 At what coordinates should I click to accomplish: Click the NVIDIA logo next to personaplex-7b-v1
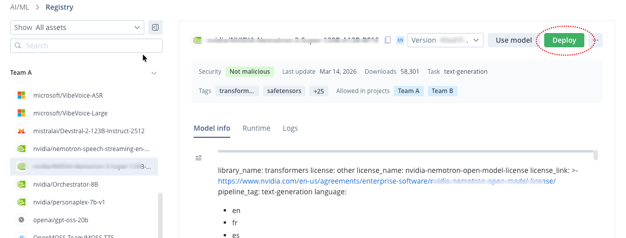[x=21, y=202]
